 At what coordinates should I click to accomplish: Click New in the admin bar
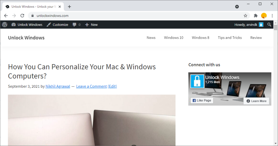(x=91, y=25)
